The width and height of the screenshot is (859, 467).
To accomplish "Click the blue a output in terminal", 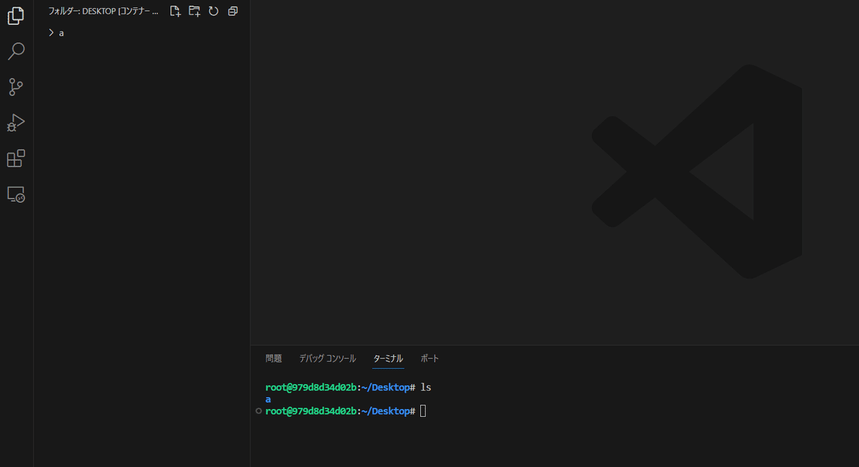I will pos(268,400).
